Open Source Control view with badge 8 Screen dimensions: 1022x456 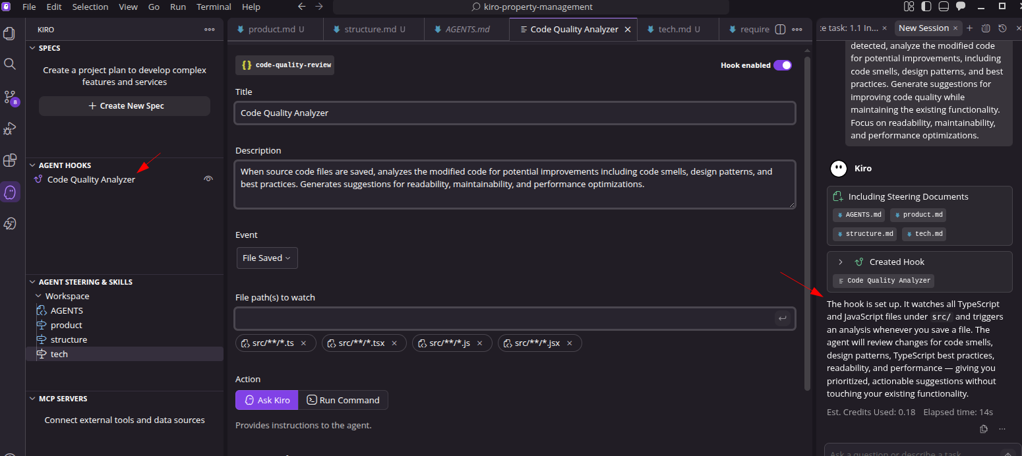point(11,98)
